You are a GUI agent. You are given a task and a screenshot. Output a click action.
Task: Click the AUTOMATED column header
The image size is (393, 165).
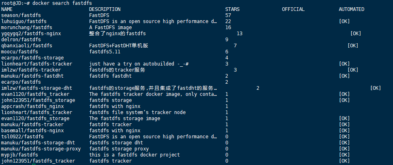(351, 9)
